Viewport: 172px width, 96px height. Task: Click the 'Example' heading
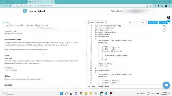coord(8,85)
